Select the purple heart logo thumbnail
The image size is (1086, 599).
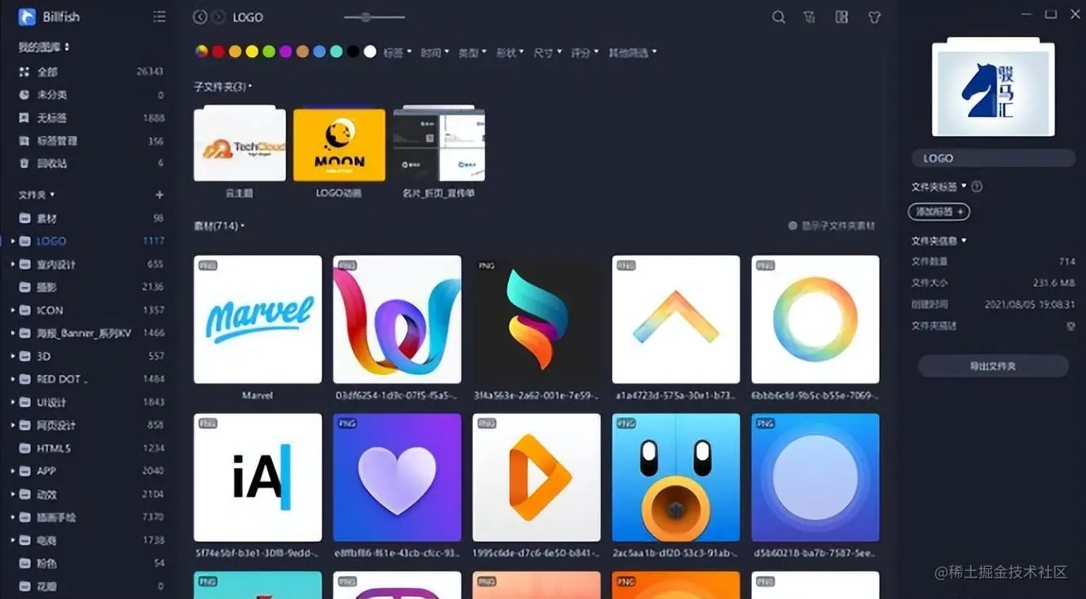(x=397, y=478)
